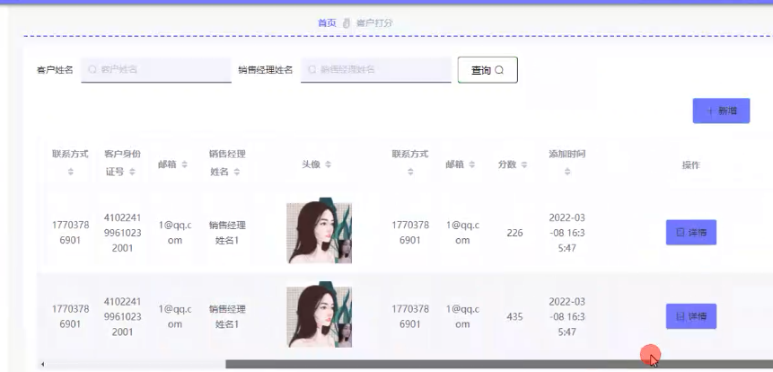Click the 操作 column header
773x372 pixels.
click(690, 165)
